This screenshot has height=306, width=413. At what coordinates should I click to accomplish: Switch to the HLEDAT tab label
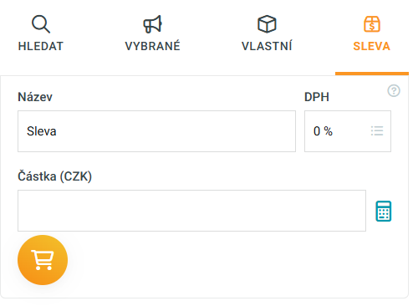coord(41,46)
